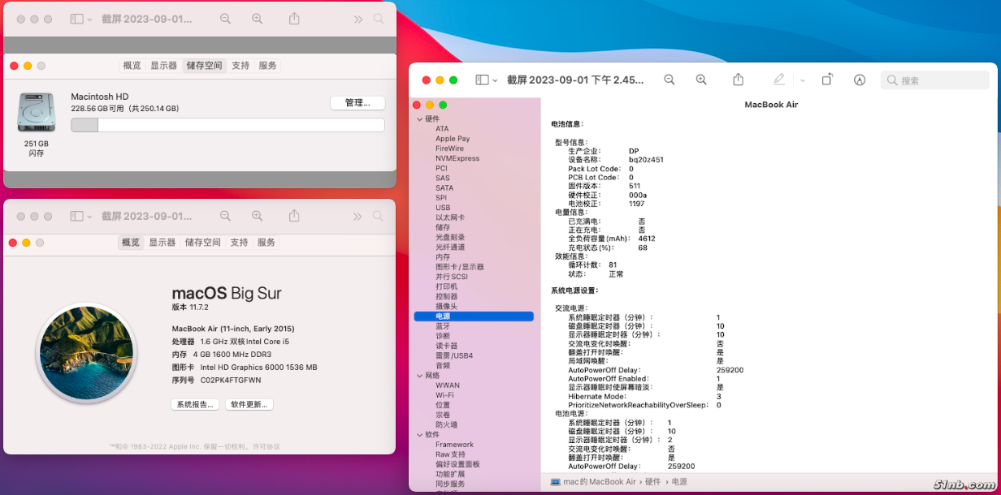Rotate the image using the rotate icon
Viewport: 1001px width, 495px height.
point(827,80)
